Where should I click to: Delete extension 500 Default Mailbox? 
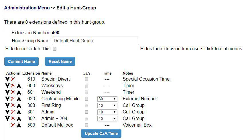click(13, 125)
